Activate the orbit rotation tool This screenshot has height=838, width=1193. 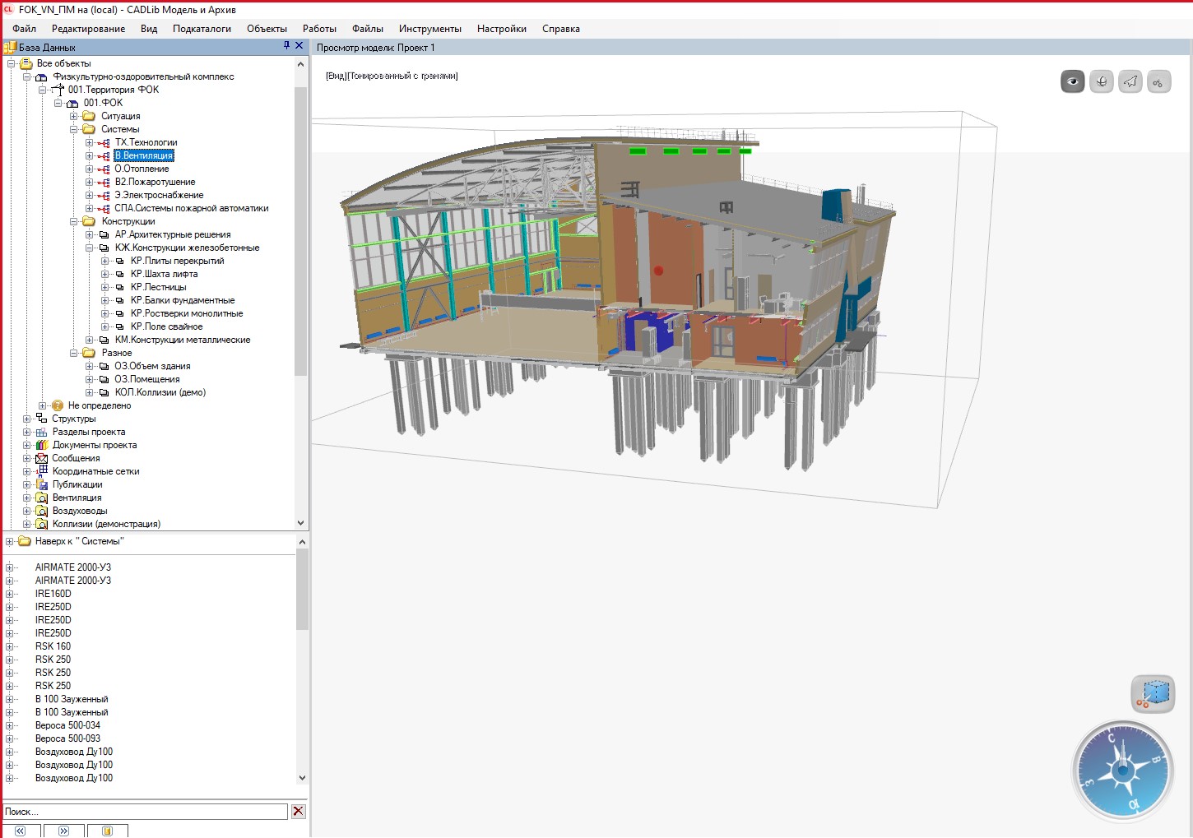click(x=1101, y=81)
